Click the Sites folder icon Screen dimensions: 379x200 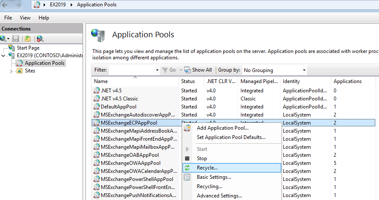(19, 71)
